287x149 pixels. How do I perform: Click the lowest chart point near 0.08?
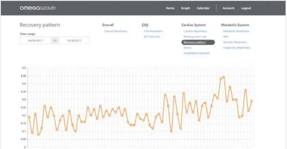[x=38, y=134]
